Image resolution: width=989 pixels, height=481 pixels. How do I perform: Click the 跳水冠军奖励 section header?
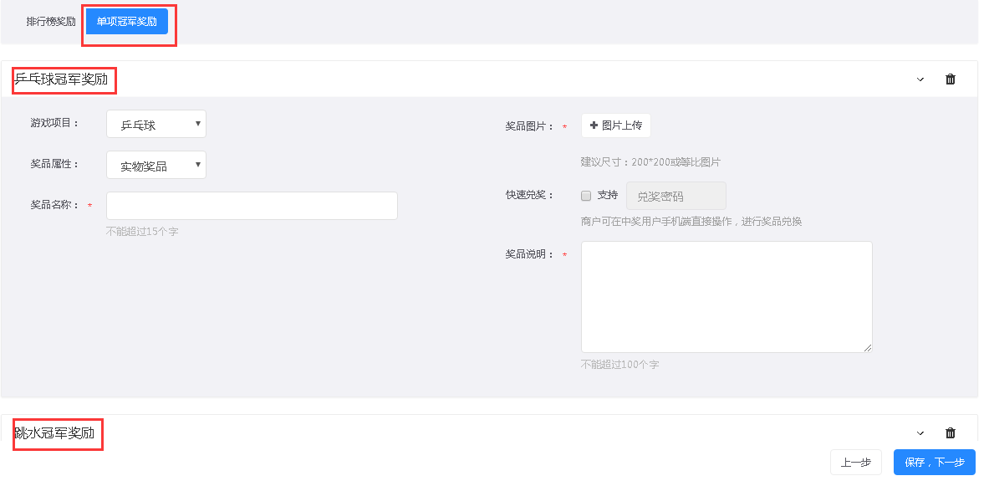click(x=54, y=433)
